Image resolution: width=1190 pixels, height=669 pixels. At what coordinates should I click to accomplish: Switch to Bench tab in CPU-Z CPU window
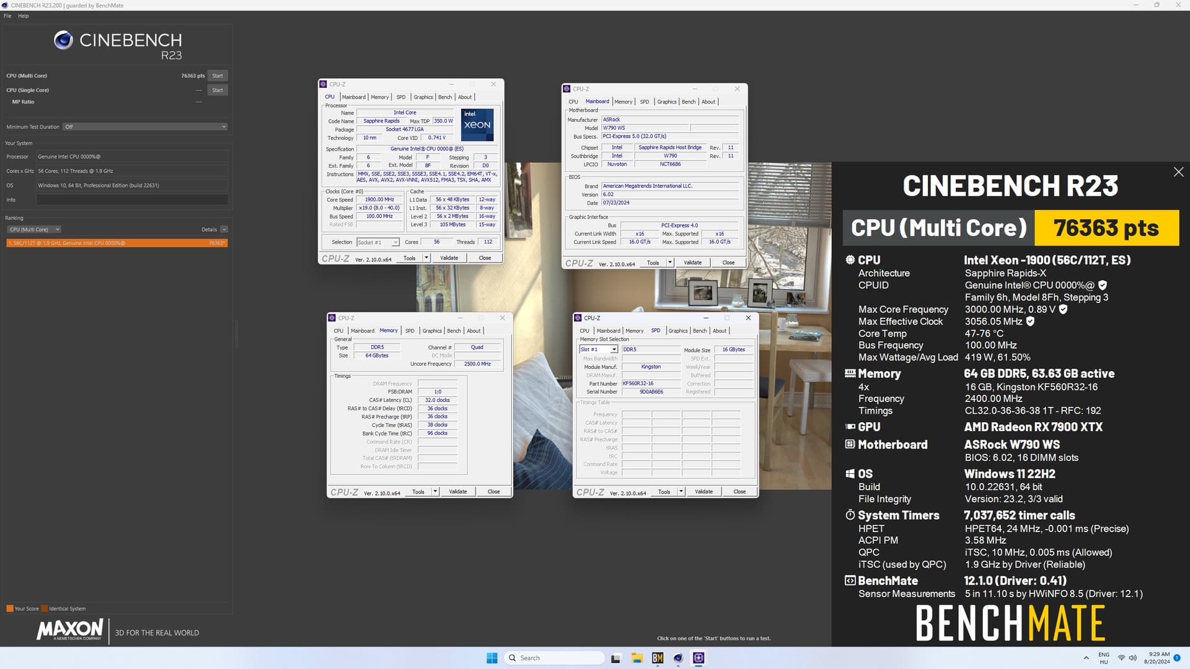[x=444, y=97]
